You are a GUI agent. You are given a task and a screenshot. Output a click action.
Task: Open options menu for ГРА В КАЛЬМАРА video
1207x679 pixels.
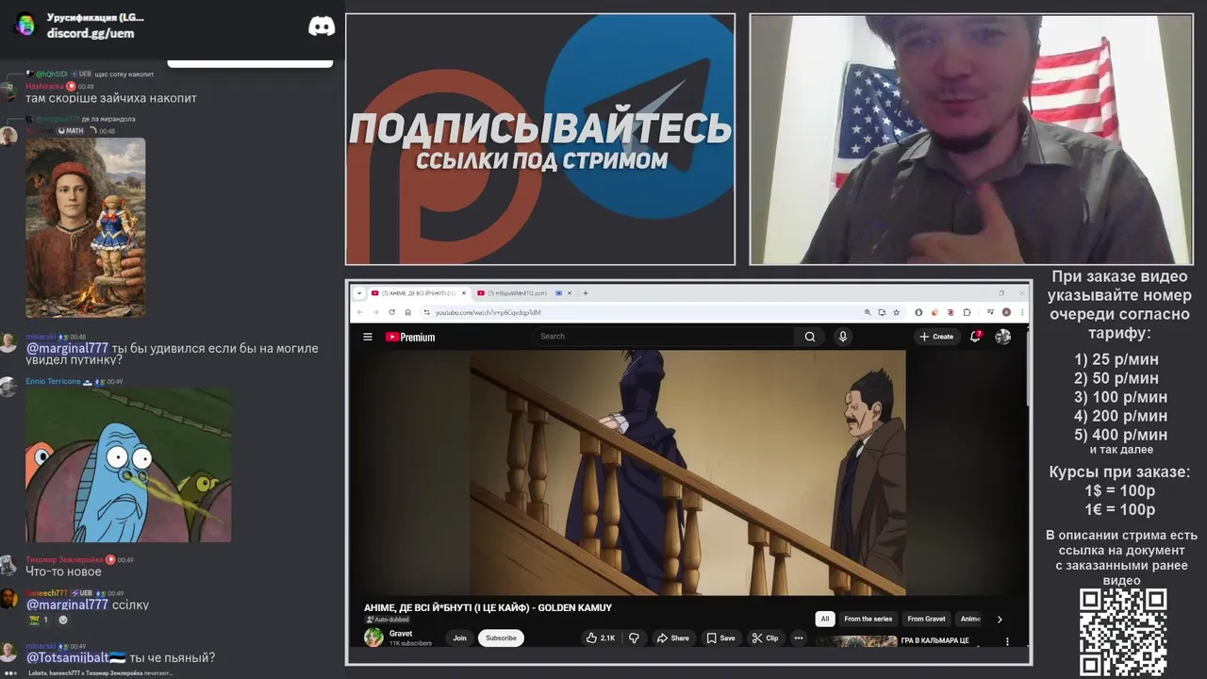pyautogui.click(x=1007, y=642)
